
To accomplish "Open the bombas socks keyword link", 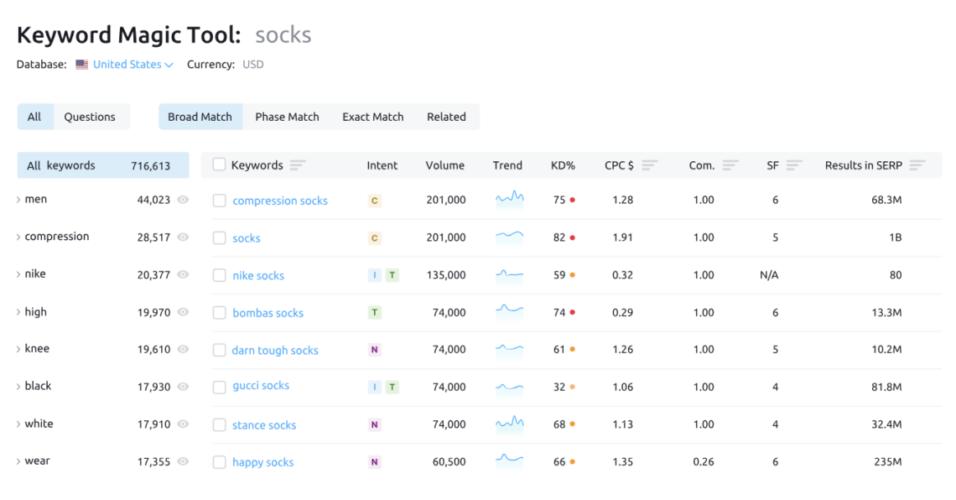I will [268, 313].
